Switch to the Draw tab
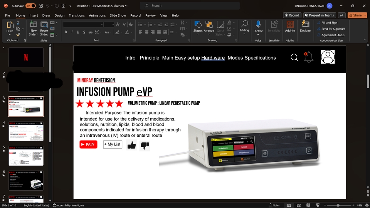The height and width of the screenshot is (208, 370). point(46,15)
